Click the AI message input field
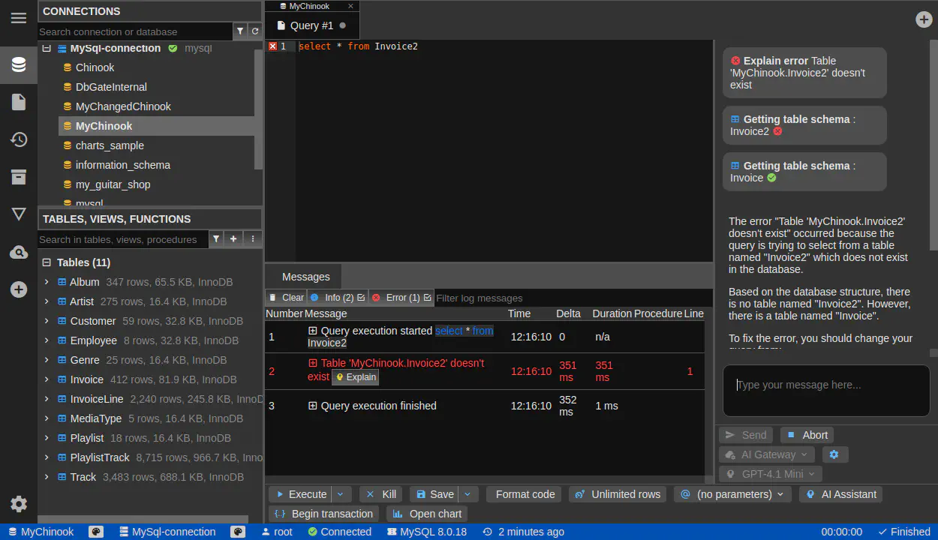Screen dimensions: 938x540 click(x=825, y=390)
